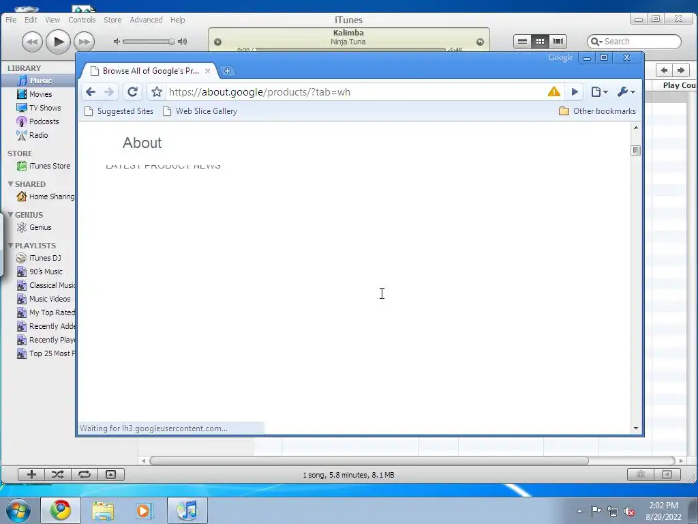
Task: Click the Chrome forward arrow
Action: coord(108,92)
